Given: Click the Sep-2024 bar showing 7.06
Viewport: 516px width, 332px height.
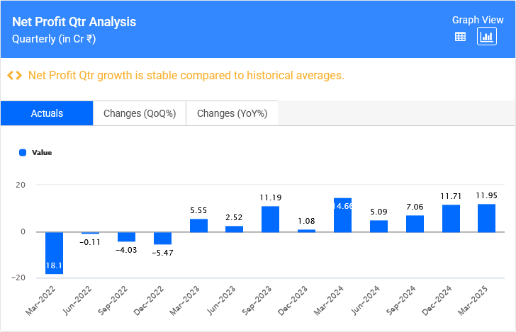Looking at the screenshot, I should point(415,224).
